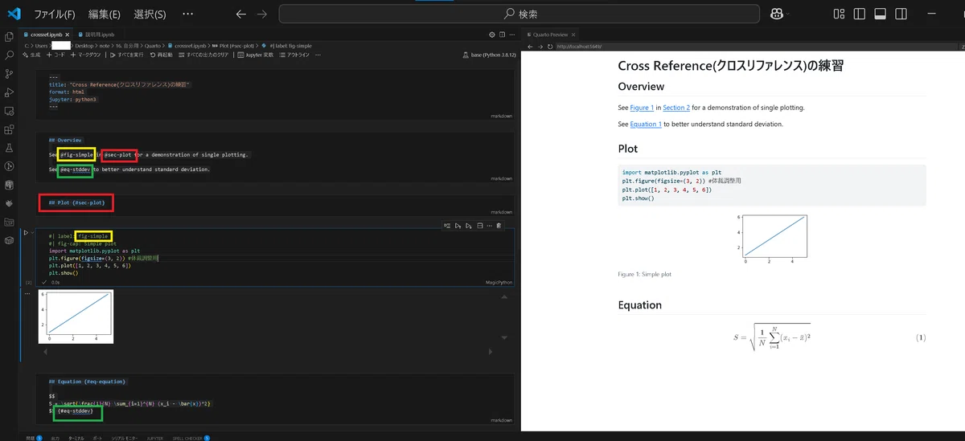Image resolution: width=965 pixels, height=441 pixels.
Task: Open アウトライン outline button
Action: click(x=294, y=55)
